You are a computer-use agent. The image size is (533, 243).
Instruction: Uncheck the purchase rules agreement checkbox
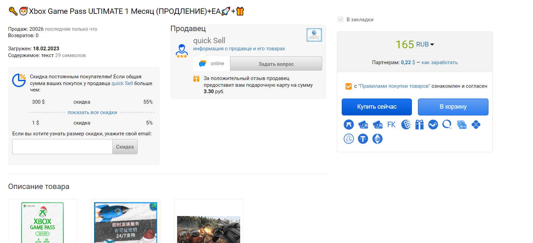click(348, 86)
